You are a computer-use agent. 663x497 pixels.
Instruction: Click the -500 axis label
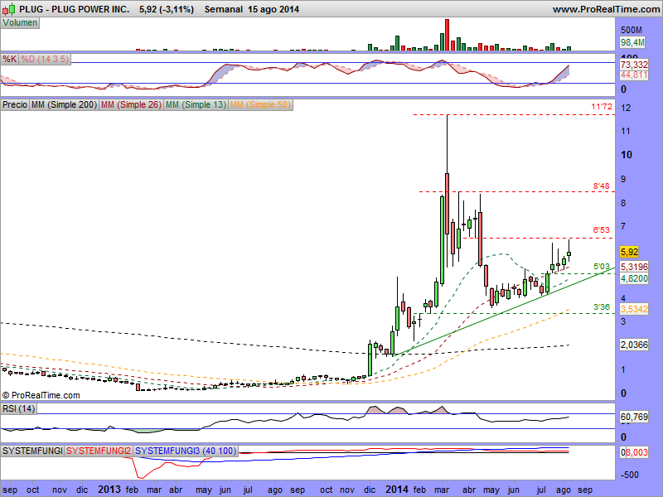(630, 475)
